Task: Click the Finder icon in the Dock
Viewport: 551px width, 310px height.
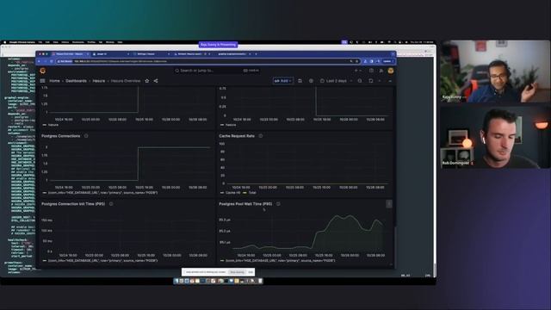Action: [176, 281]
